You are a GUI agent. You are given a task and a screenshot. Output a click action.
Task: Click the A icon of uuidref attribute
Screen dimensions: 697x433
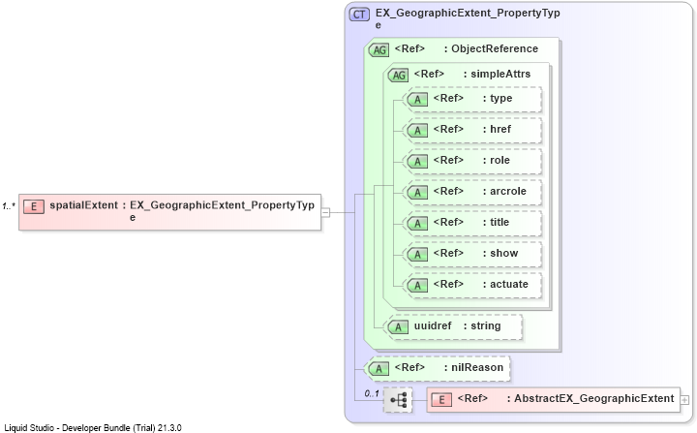pos(398,327)
